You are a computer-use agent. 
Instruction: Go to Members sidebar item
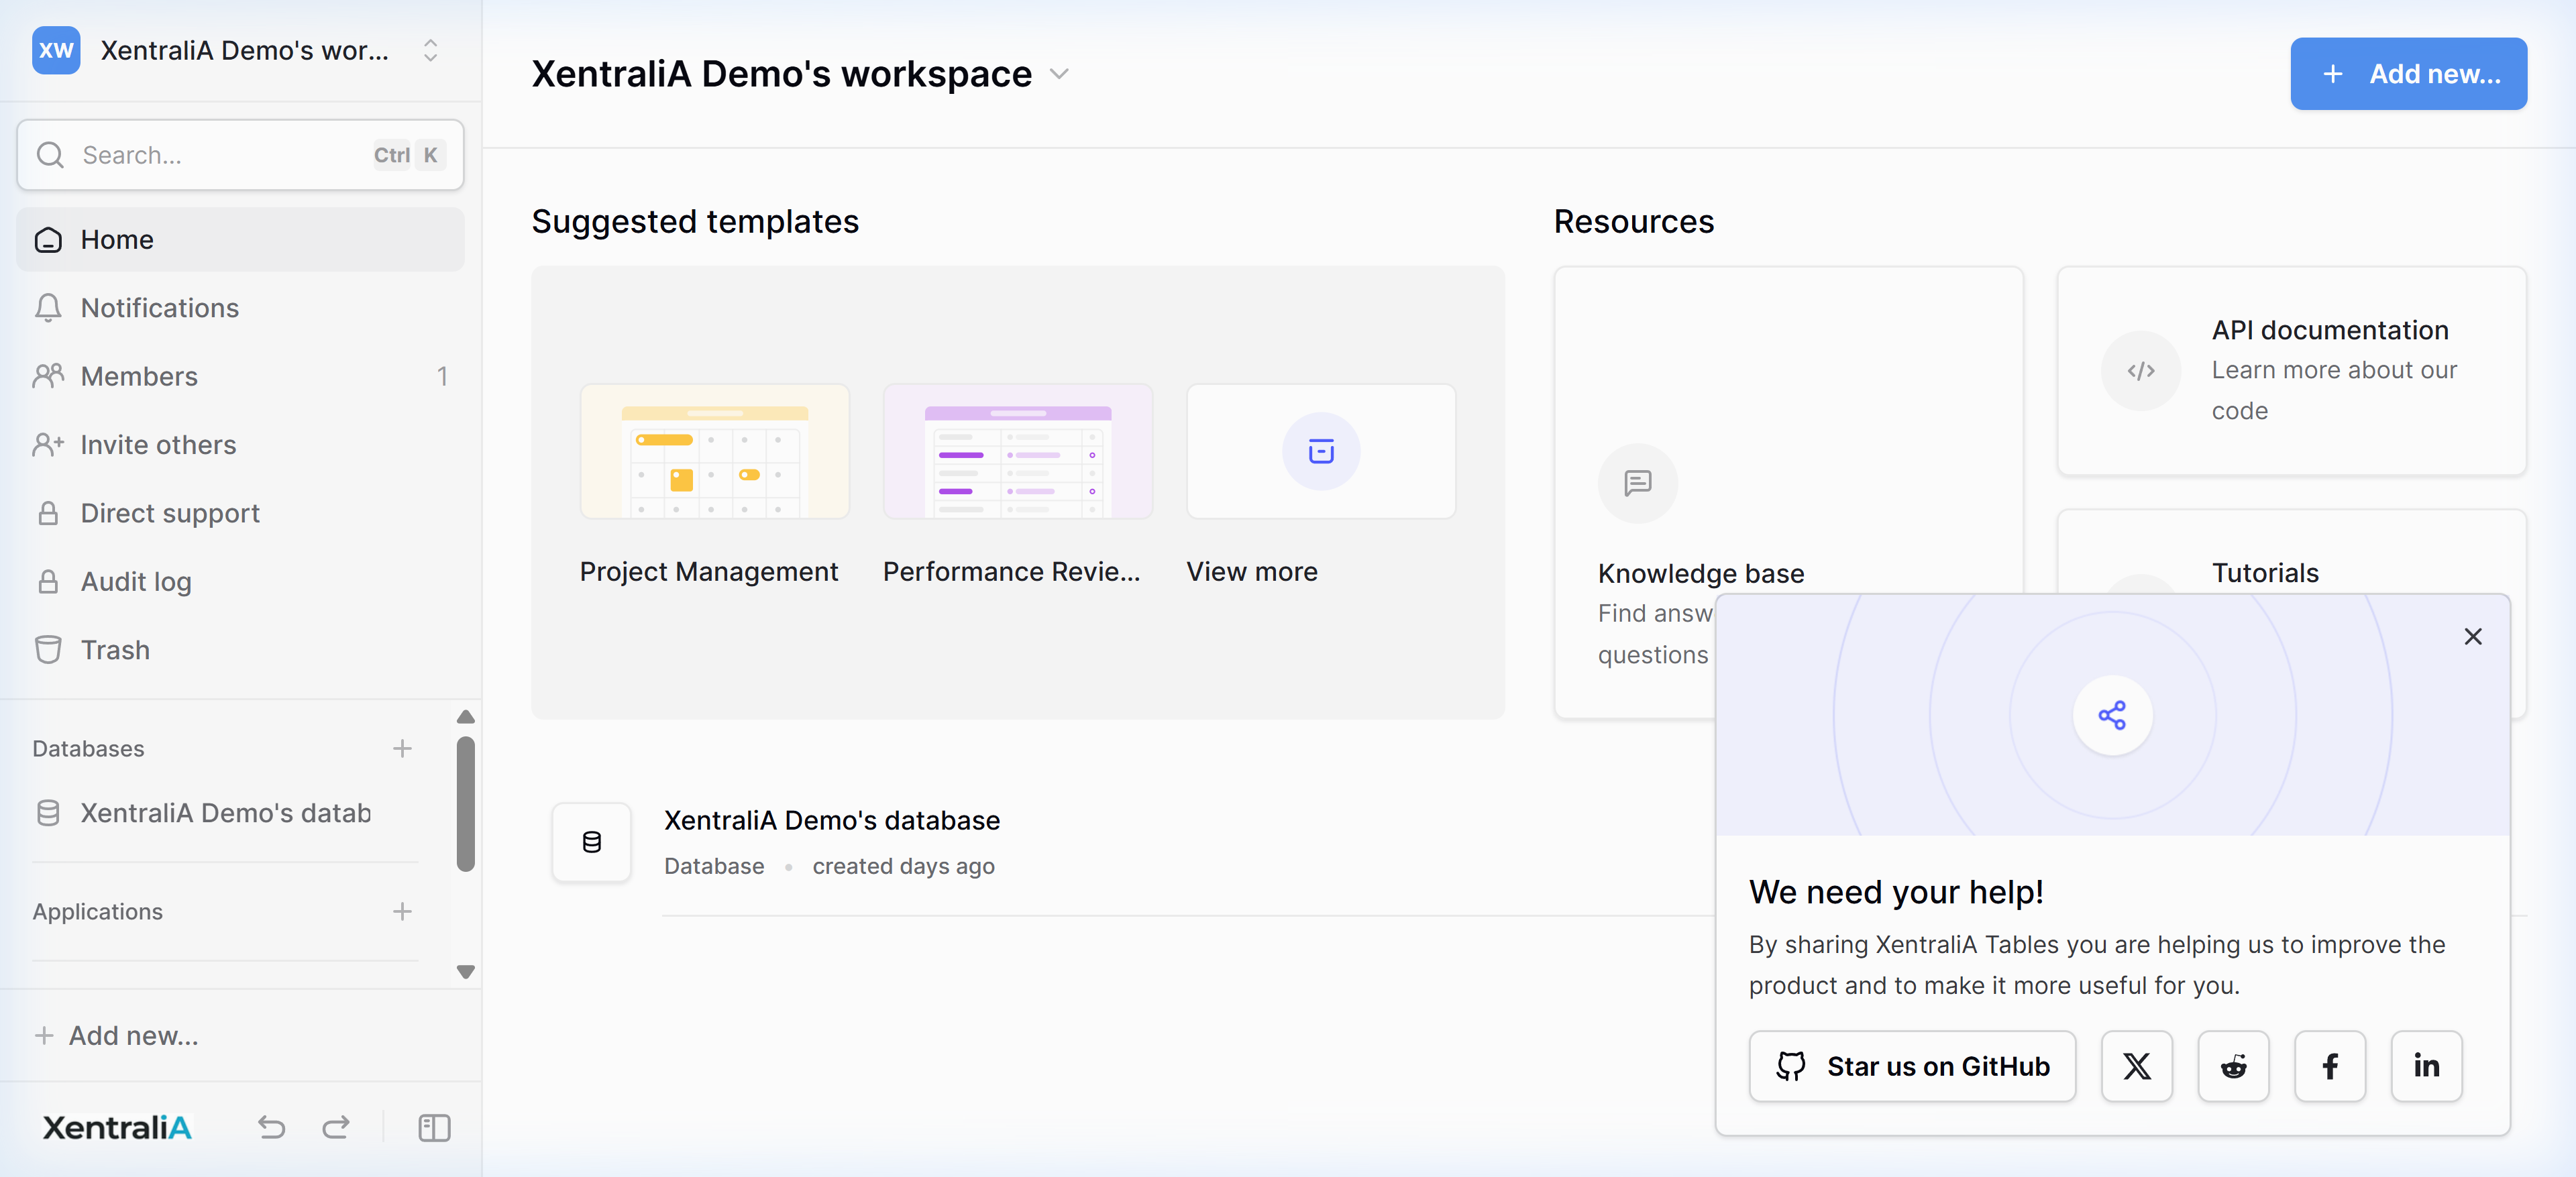point(139,376)
